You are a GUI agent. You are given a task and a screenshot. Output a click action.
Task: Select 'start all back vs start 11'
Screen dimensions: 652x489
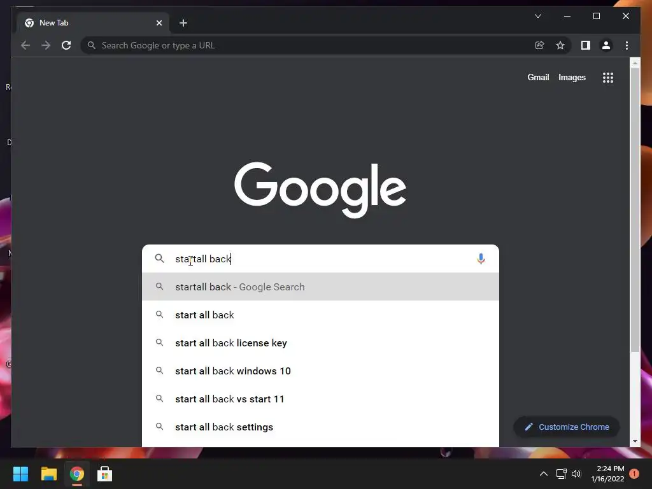[320, 399]
